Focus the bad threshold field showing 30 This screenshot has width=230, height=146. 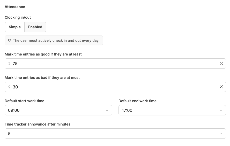pos(114,87)
